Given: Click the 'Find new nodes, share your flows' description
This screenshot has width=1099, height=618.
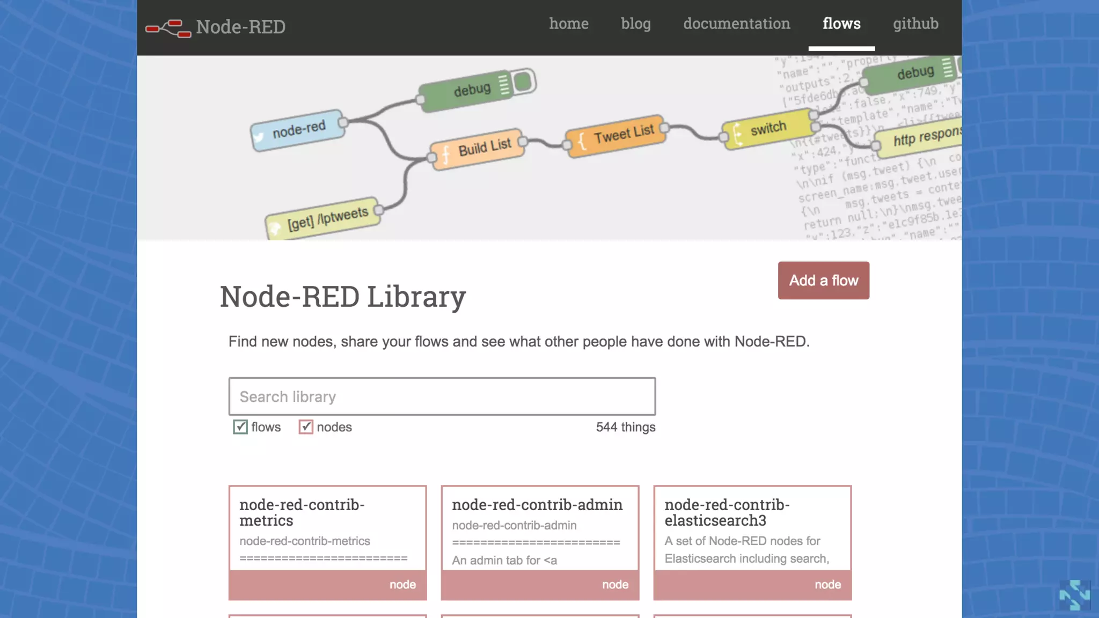Looking at the screenshot, I should click(519, 342).
